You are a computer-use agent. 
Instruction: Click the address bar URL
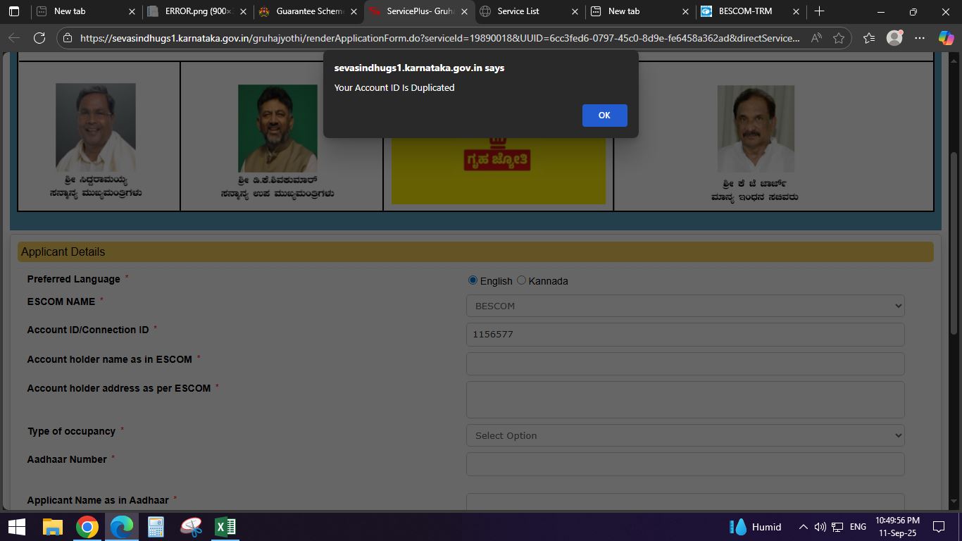click(440, 38)
